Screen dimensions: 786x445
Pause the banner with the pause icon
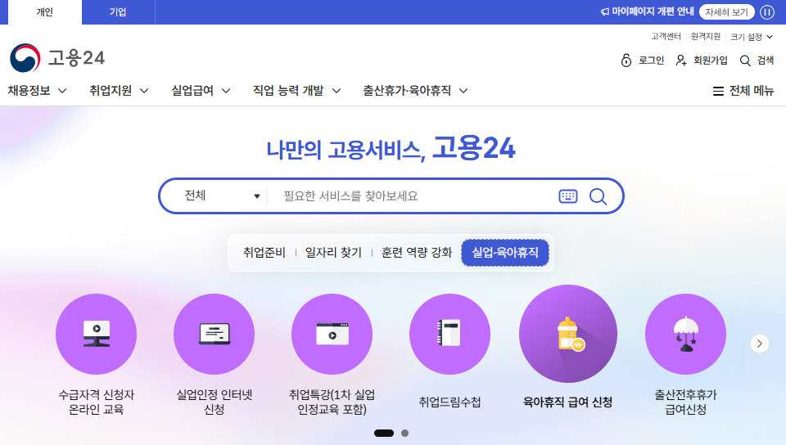[x=767, y=12]
